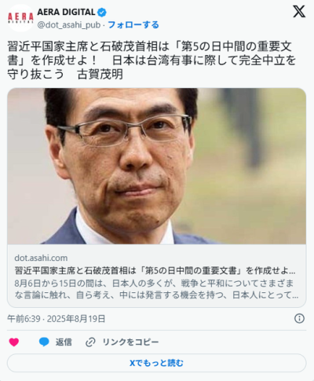The image size is (314, 381).
Task: Click the Xでもっと読む button
Action: [156, 363]
